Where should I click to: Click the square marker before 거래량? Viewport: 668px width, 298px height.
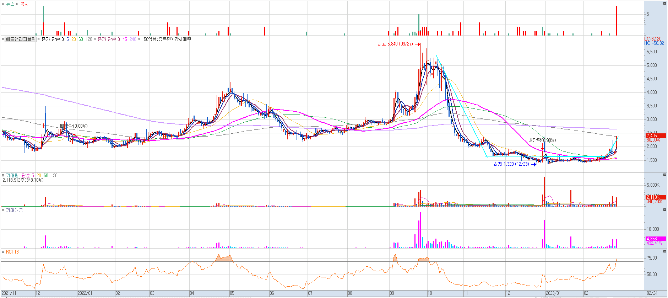tap(3, 175)
